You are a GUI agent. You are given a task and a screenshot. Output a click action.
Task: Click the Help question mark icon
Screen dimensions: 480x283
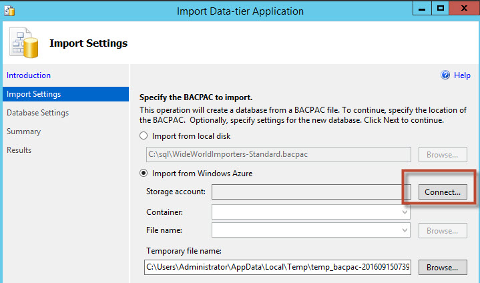coord(445,75)
